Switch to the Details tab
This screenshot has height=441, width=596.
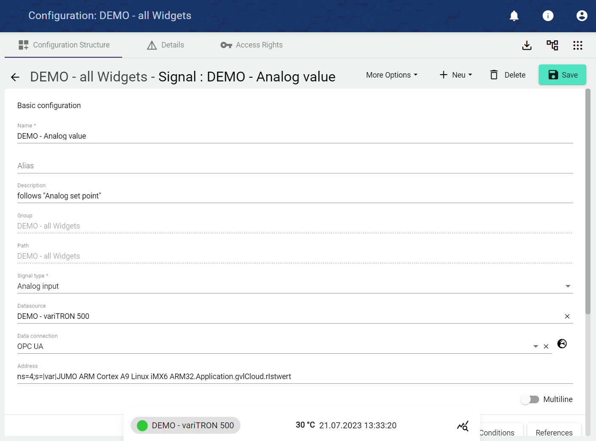(x=165, y=45)
